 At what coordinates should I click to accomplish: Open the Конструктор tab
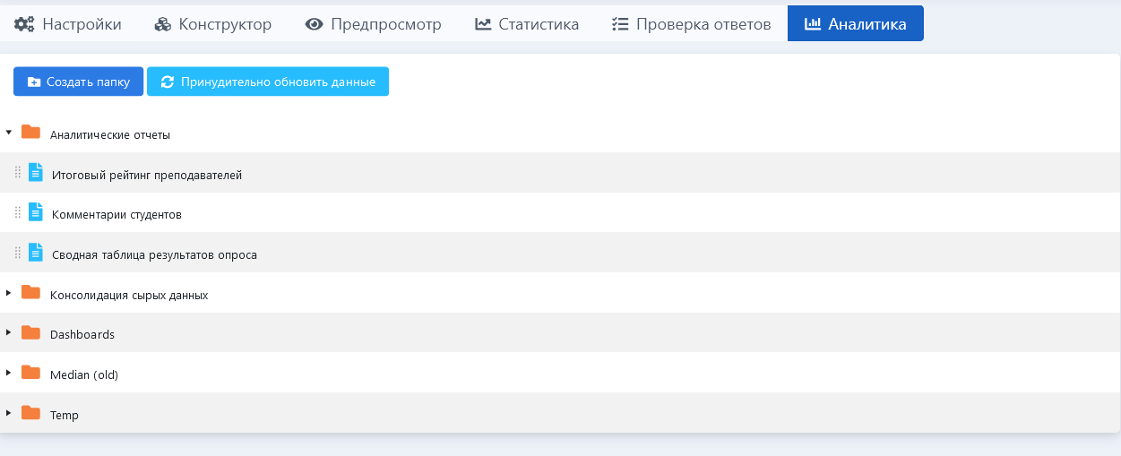[x=213, y=24]
